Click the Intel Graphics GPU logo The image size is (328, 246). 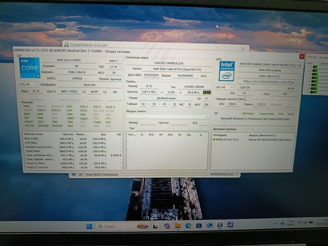227,71
